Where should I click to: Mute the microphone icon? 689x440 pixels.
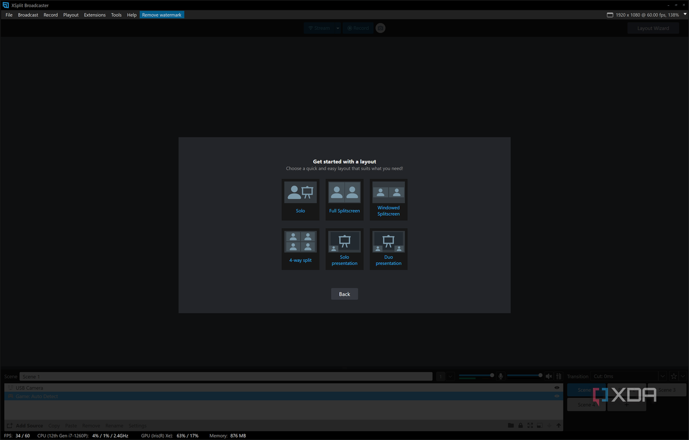(501, 376)
